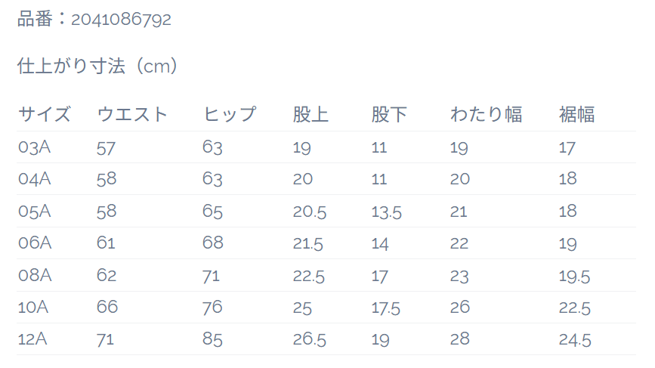
Task: Click the ウエスト column header
Action: click(x=132, y=114)
